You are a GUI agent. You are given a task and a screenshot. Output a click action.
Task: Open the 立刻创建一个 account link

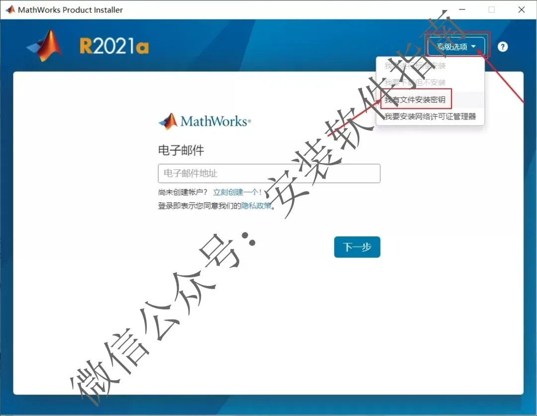[237, 192]
